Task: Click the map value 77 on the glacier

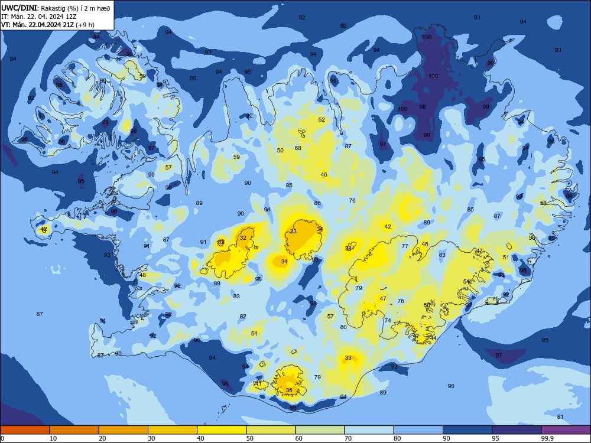Action: (x=405, y=246)
